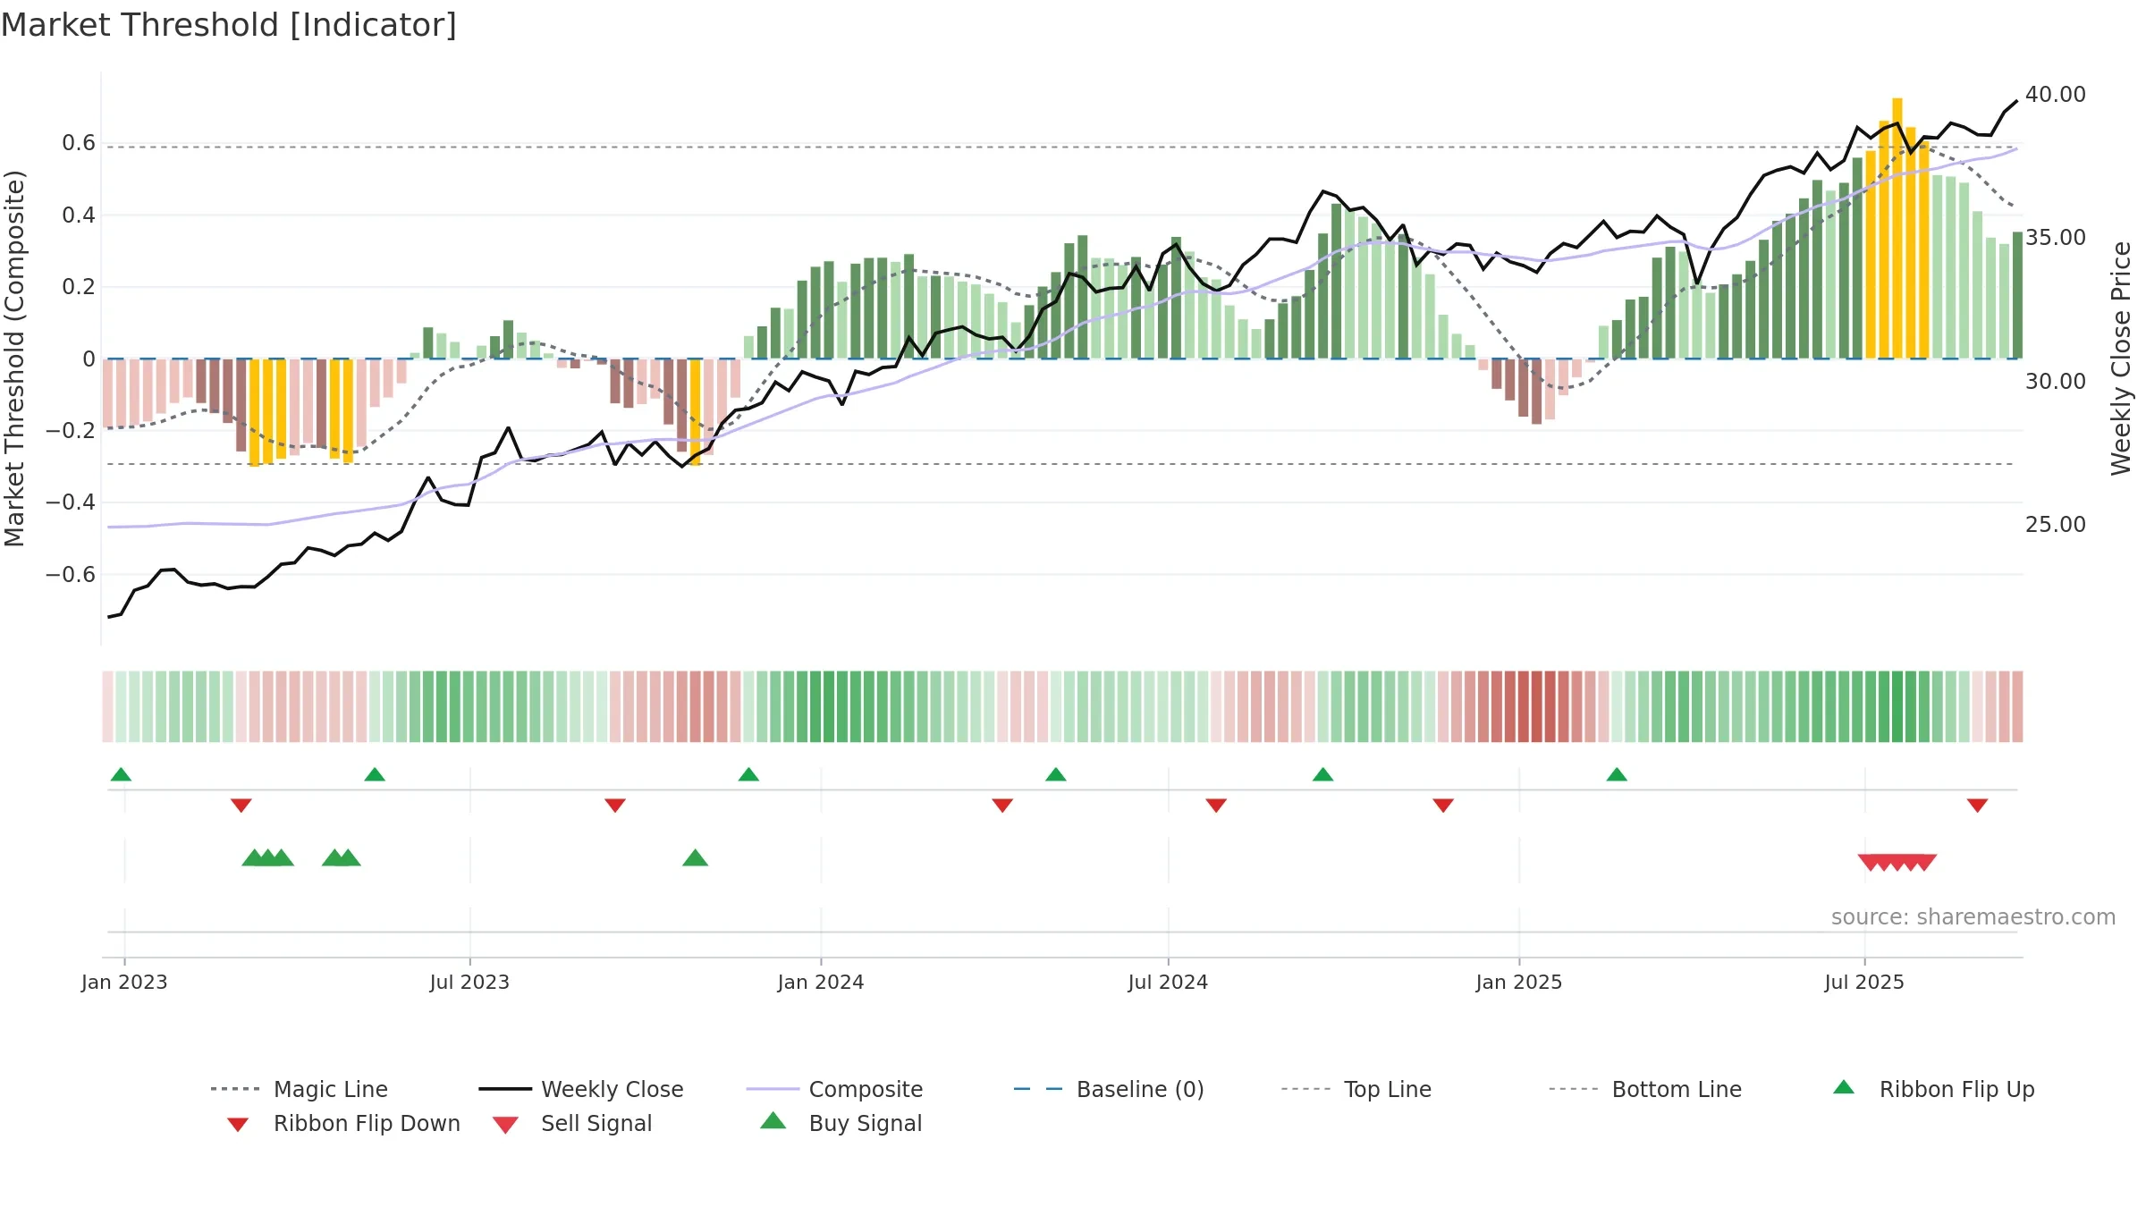This screenshot has width=2146, height=1207.
Task: Toggle Composite legend entry
Action: [x=834, y=1089]
